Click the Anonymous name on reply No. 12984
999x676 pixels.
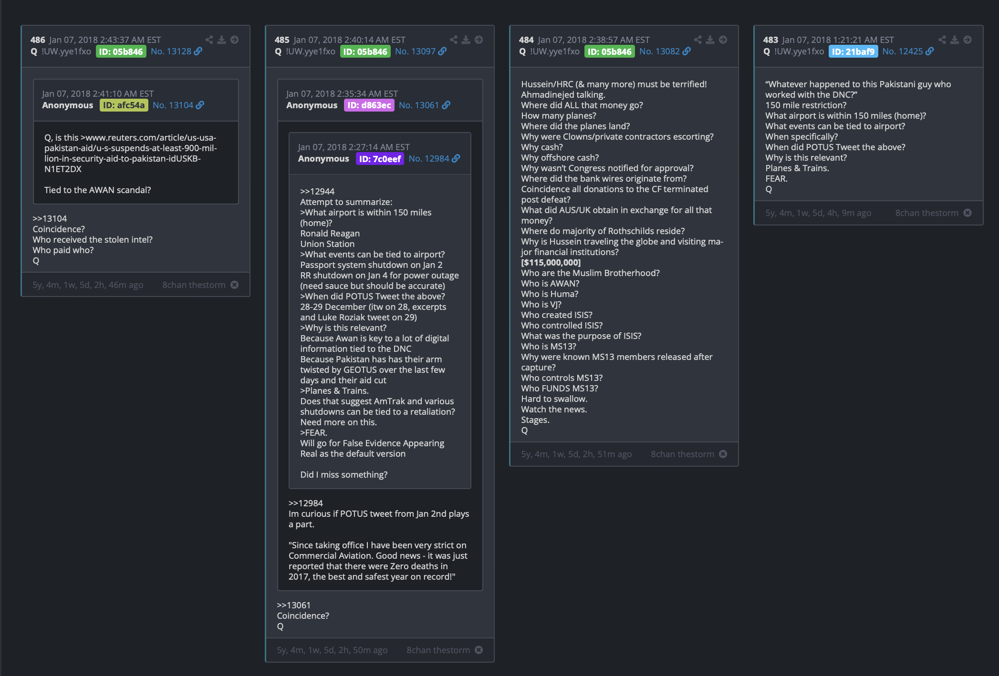click(323, 158)
